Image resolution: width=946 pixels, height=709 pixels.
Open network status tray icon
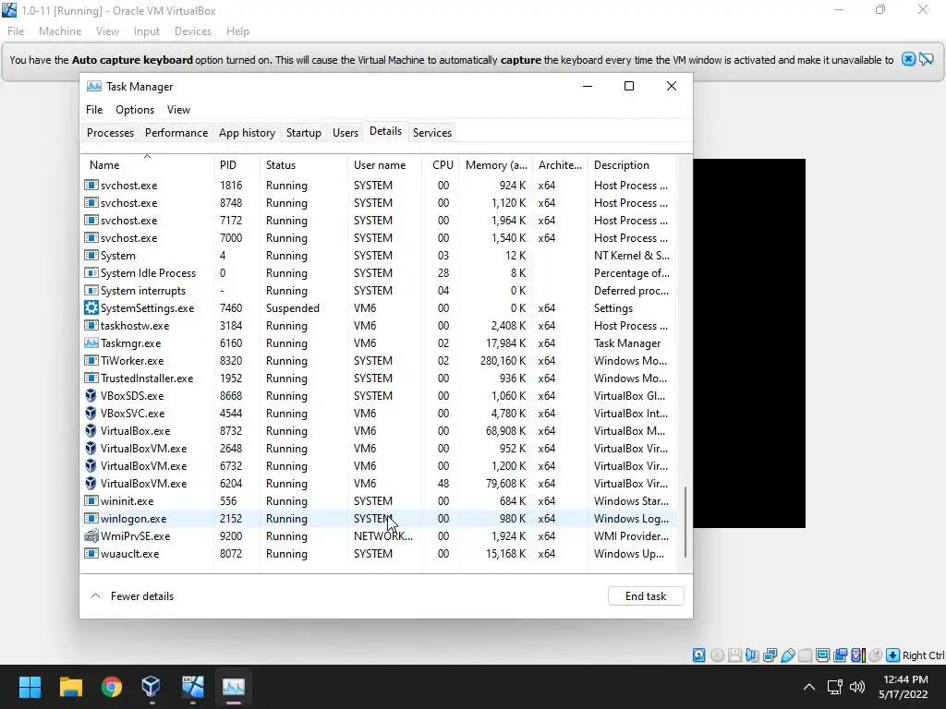[835, 687]
